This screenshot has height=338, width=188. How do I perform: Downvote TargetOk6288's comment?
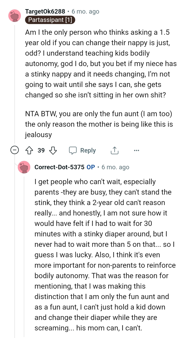coord(53,150)
